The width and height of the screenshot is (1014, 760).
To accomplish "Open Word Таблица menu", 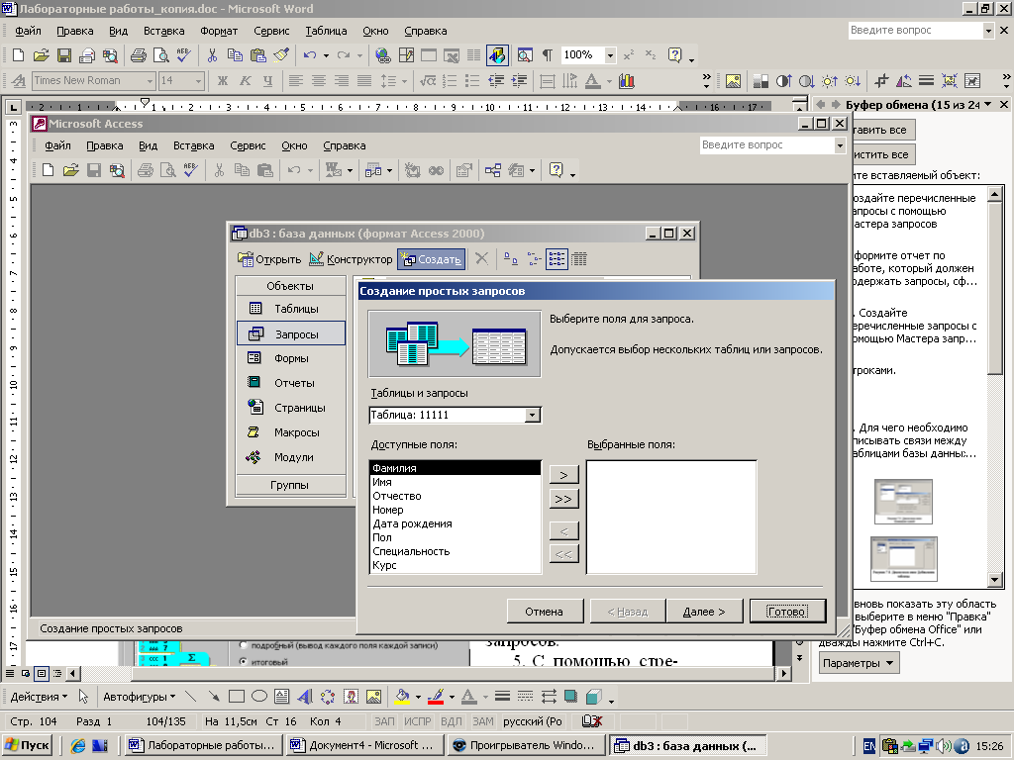I will [326, 31].
